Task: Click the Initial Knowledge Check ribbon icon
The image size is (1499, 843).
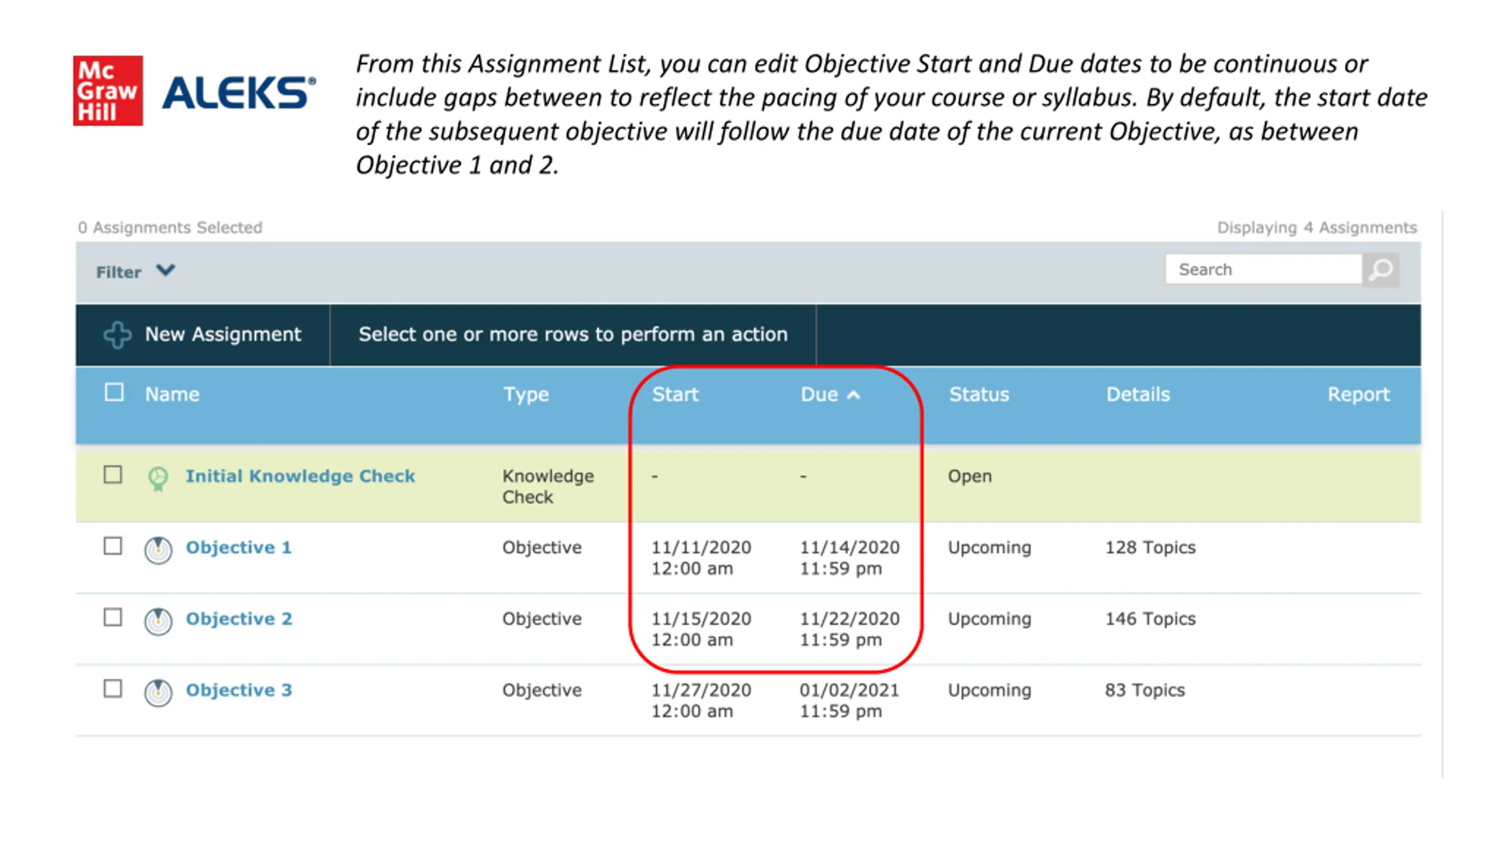Action: [x=158, y=478]
